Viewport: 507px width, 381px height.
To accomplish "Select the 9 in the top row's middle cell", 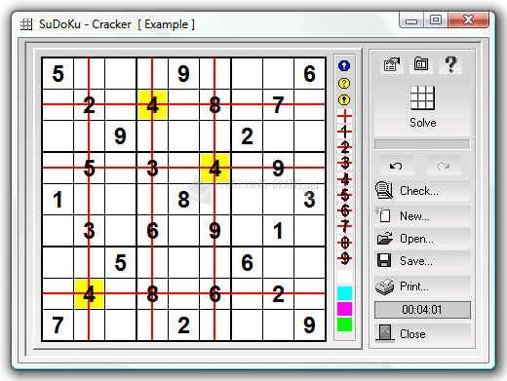I will click(x=183, y=73).
